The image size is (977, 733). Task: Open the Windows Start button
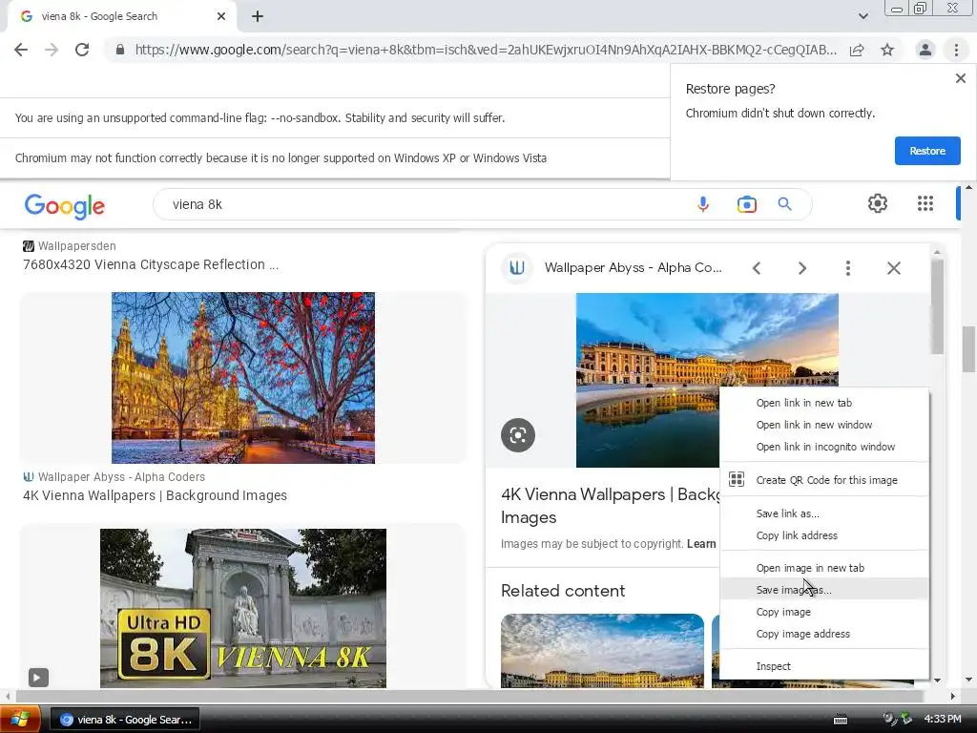(21, 720)
